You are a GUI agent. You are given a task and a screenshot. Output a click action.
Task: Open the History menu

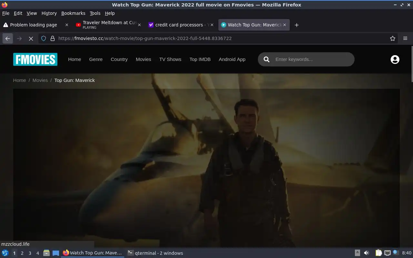click(x=49, y=13)
